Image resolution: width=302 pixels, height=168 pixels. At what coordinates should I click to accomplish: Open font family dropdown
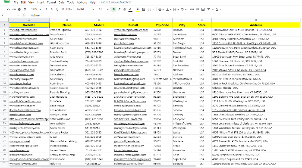point(85,9)
